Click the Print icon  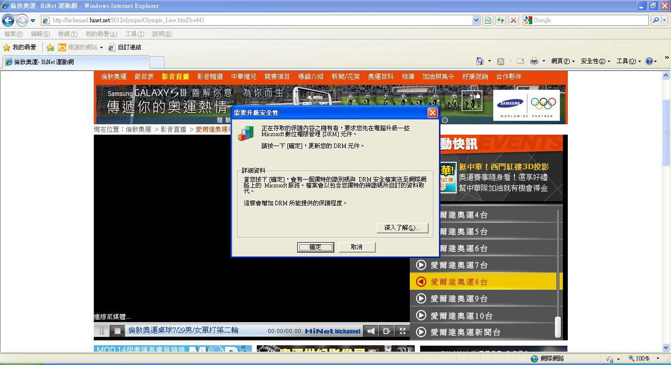coord(534,61)
